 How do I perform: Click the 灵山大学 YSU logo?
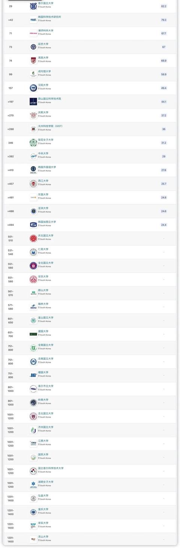pyautogui.click(x=33, y=539)
